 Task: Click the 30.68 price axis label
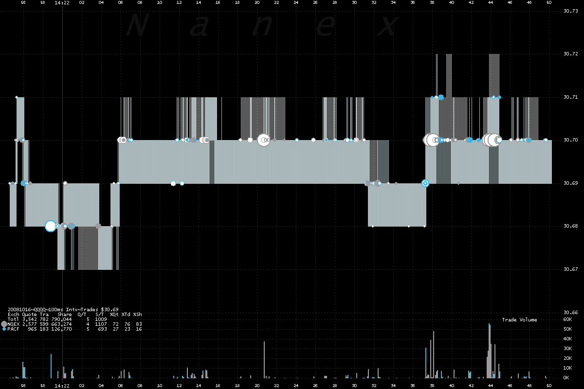570,226
